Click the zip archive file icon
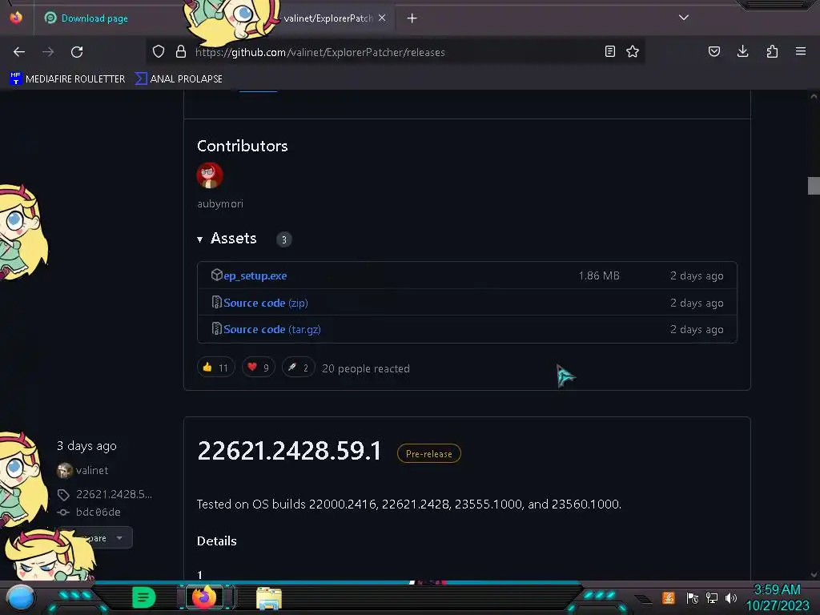 coord(216,302)
